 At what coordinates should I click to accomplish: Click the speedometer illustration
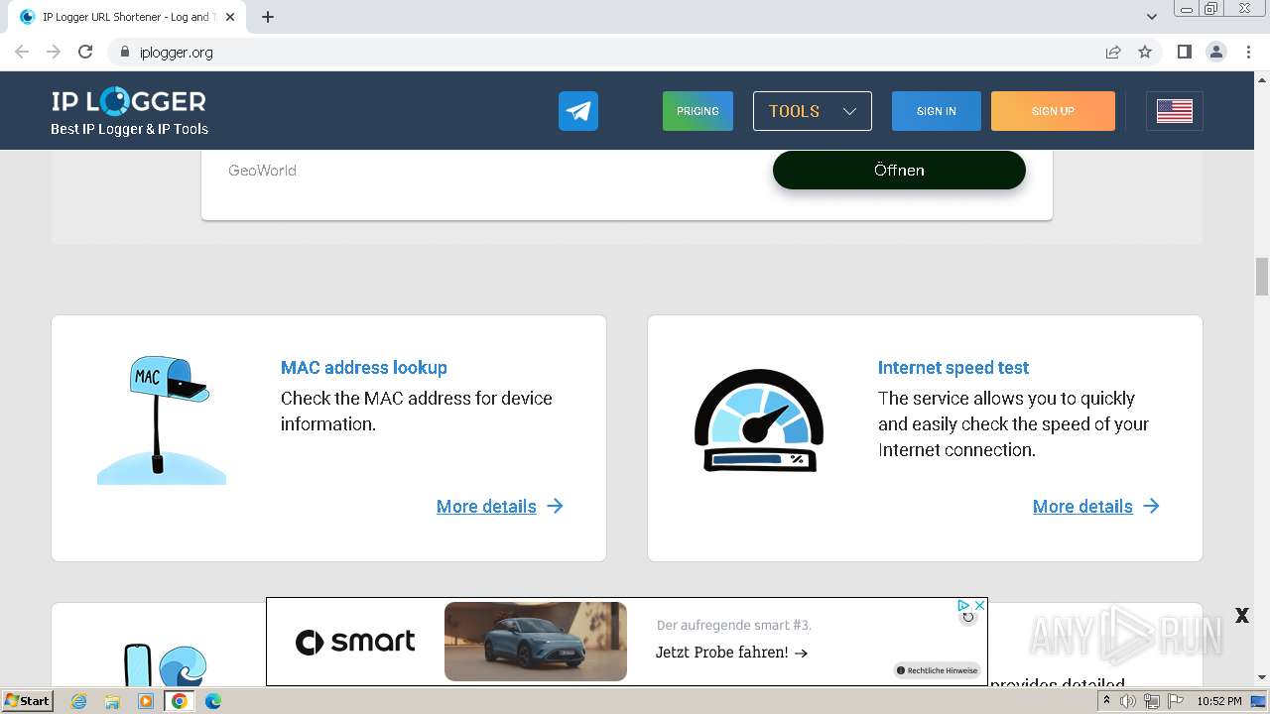(x=759, y=419)
